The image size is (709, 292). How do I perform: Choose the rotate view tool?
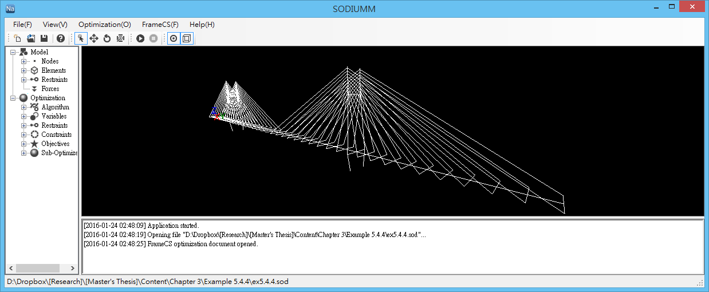point(107,38)
